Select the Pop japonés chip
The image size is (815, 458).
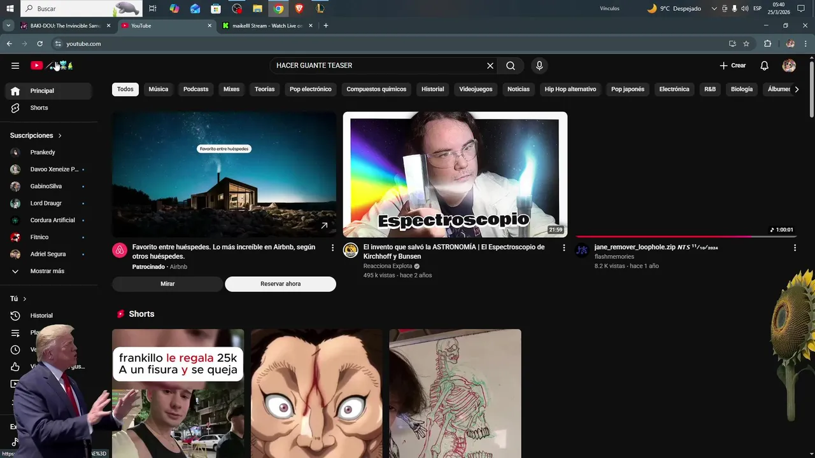click(628, 89)
